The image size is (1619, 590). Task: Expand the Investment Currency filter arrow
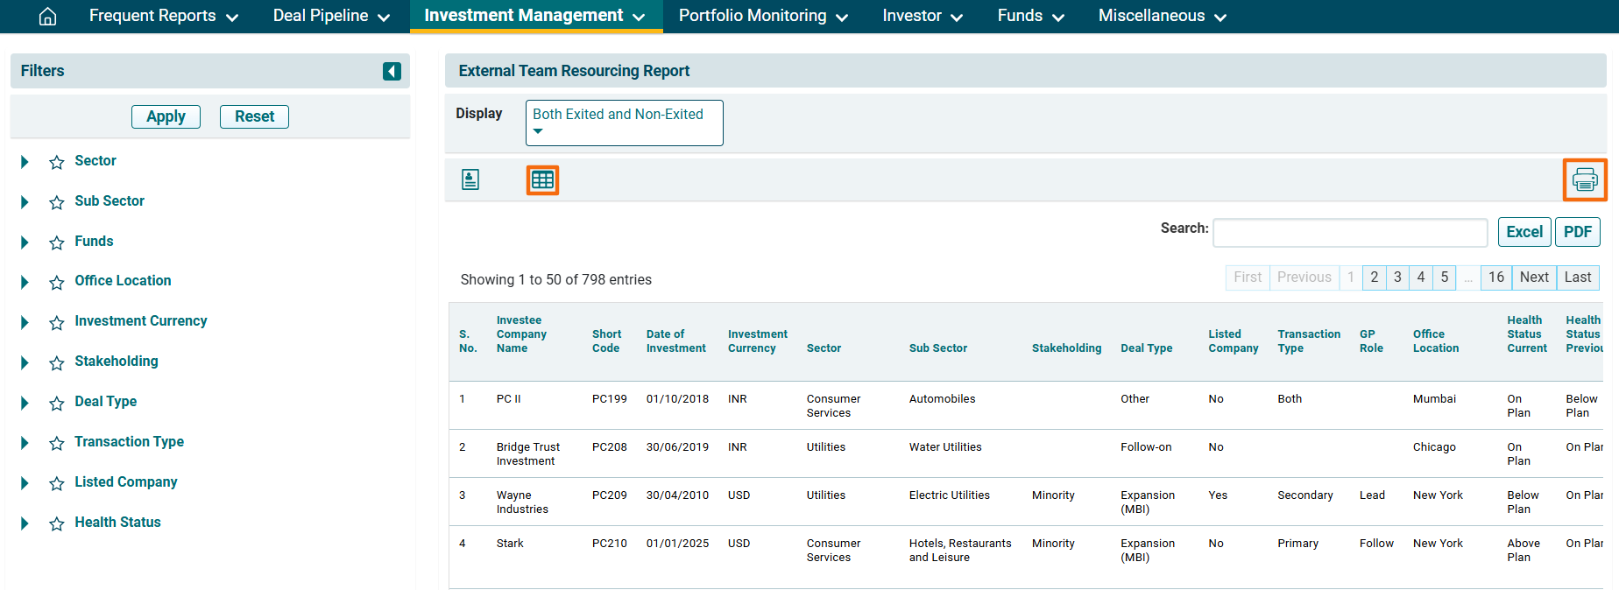pyautogui.click(x=25, y=322)
